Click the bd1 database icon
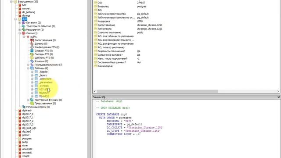The height and width of the screenshot is (158, 281). [20, 5]
